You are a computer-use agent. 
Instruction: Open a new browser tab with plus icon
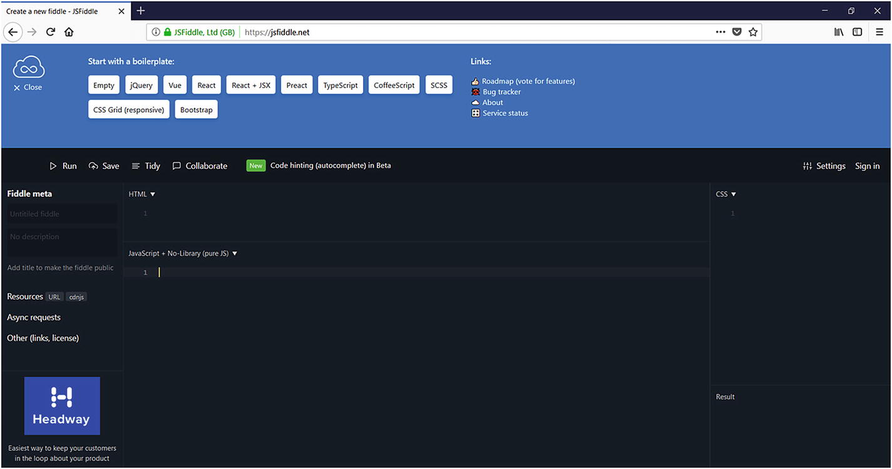pos(141,11)
